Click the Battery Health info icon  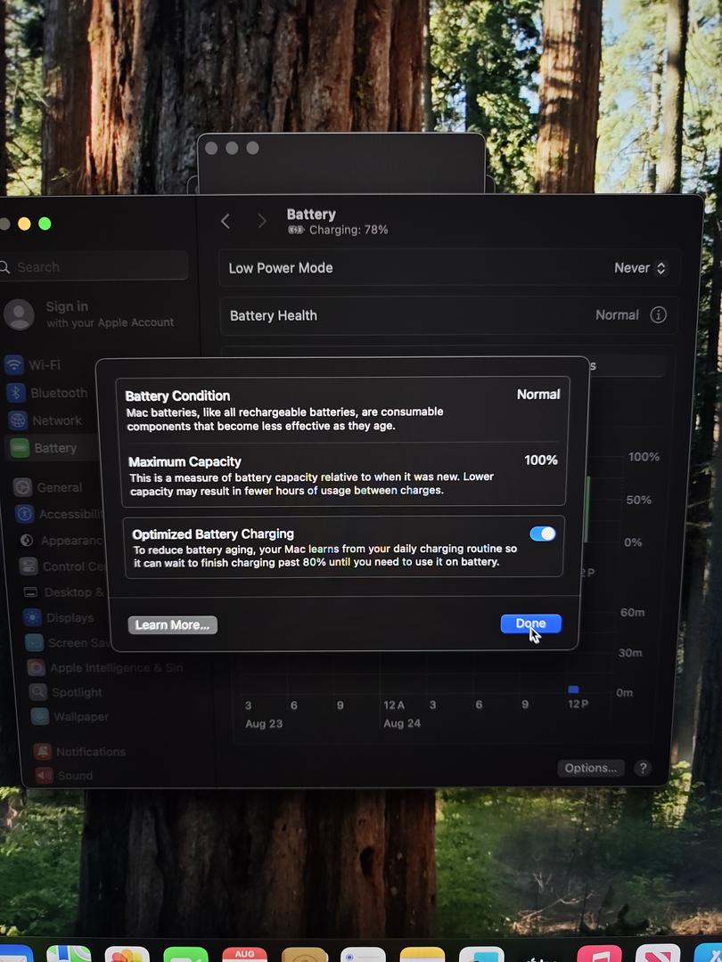pyautogui.click(x=658, y=314)
